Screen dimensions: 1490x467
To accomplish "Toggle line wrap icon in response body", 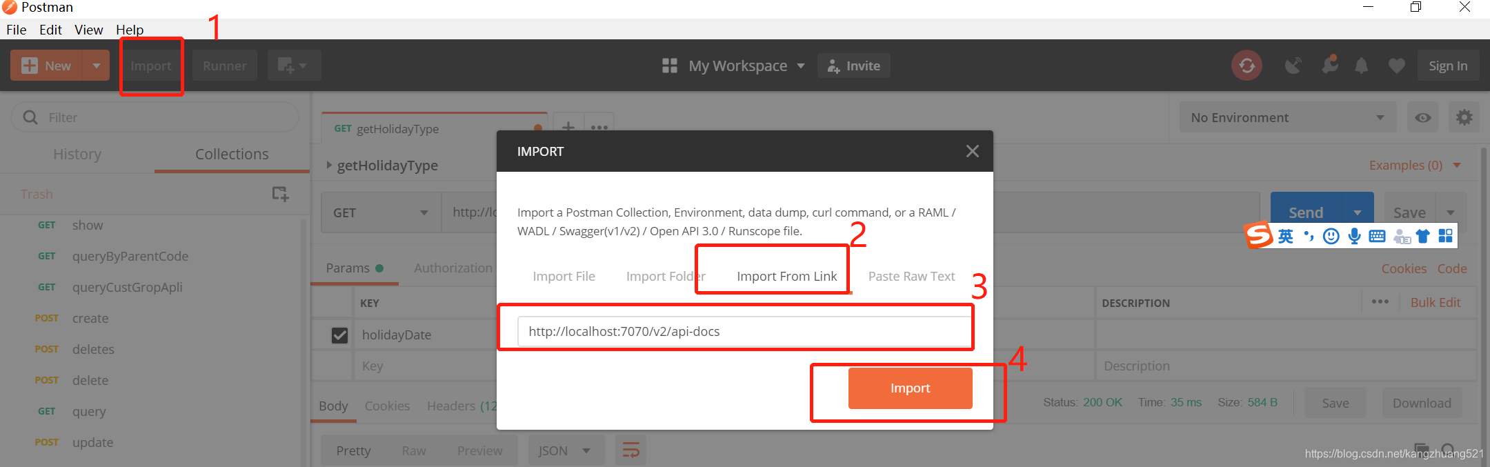I will click(x=631, y=450).
